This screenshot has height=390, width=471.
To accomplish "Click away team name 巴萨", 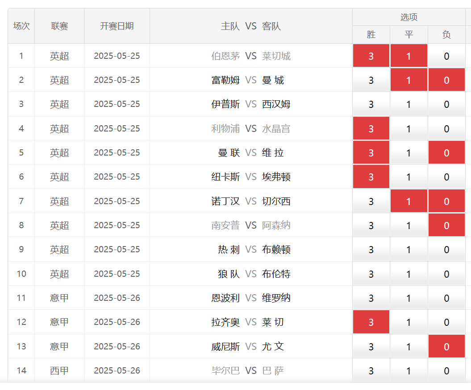I will tap(273, 370).
